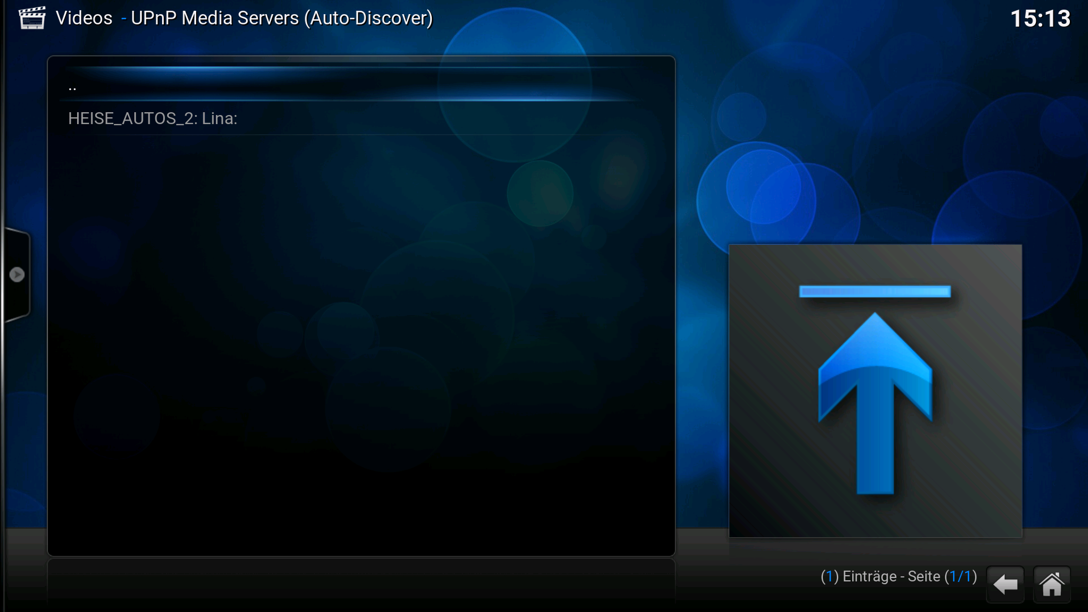Click the 'Videos' header title

tap(84, 18)
